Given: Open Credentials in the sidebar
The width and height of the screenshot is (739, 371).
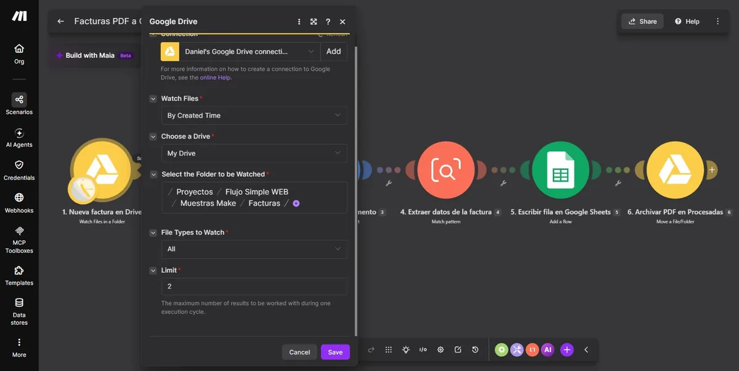Looking at the screenshot, I should point(19,170).
